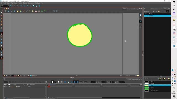Open Harmony app from Windows taskbar

(174, 46)
